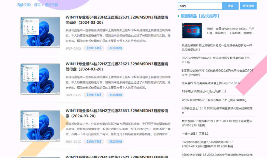
Task: Click the red Windows 11 reinstall sidebar thumbnail
Action: pyautogui.click(x=192, y=31)
